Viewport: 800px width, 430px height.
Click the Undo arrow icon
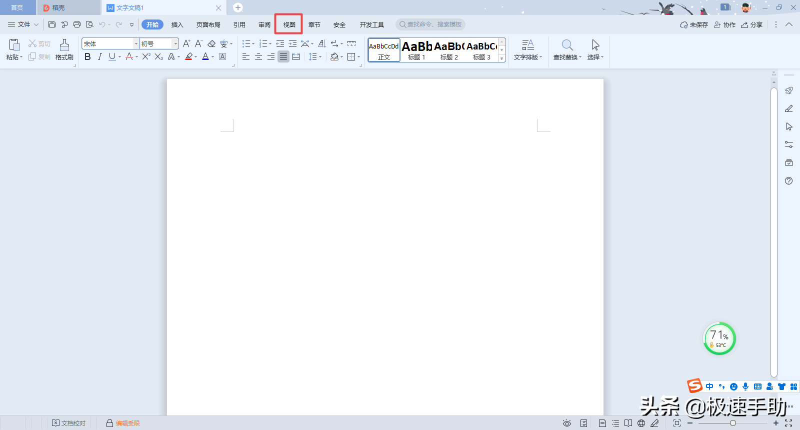102,24
